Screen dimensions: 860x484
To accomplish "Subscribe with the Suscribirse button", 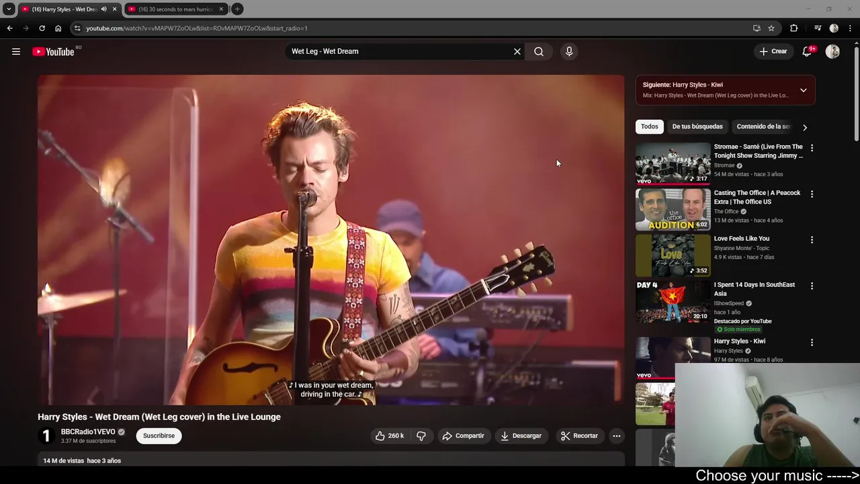I will 159,436.
